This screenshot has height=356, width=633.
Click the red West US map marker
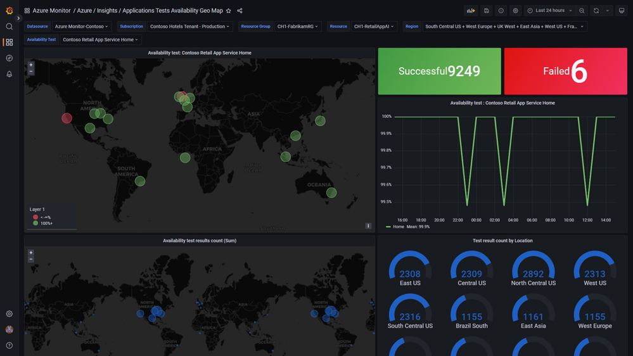(x=67, y=118)
